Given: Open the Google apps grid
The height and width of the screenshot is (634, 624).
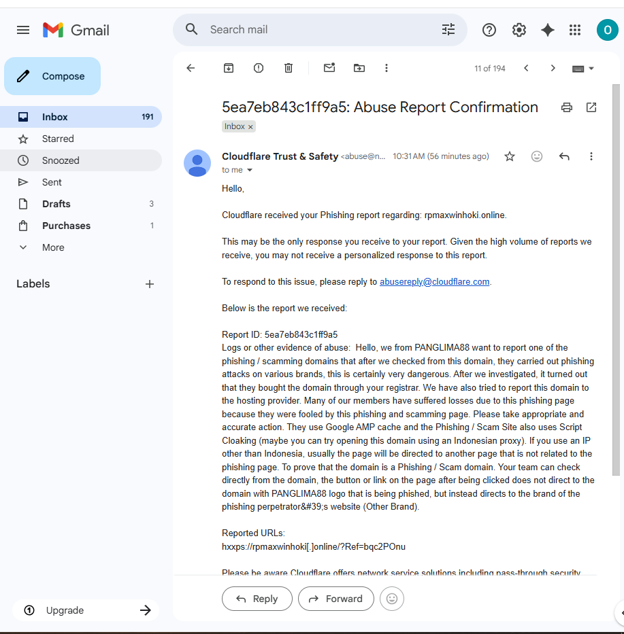Looking at the screenshot, I should point(575,30).
